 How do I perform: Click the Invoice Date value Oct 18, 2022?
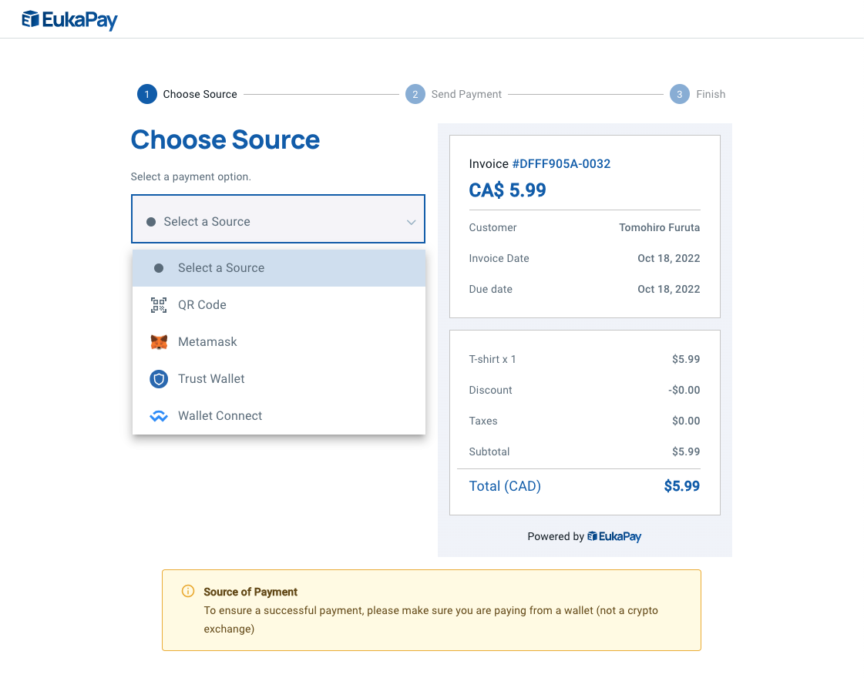point(668,258)
